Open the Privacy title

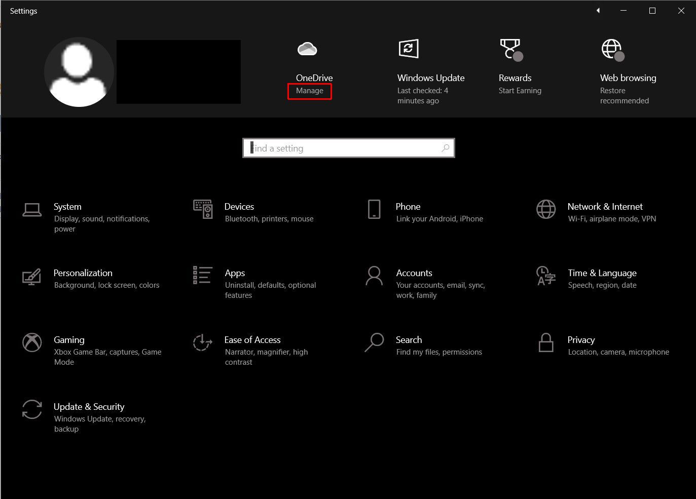point(581,340)
